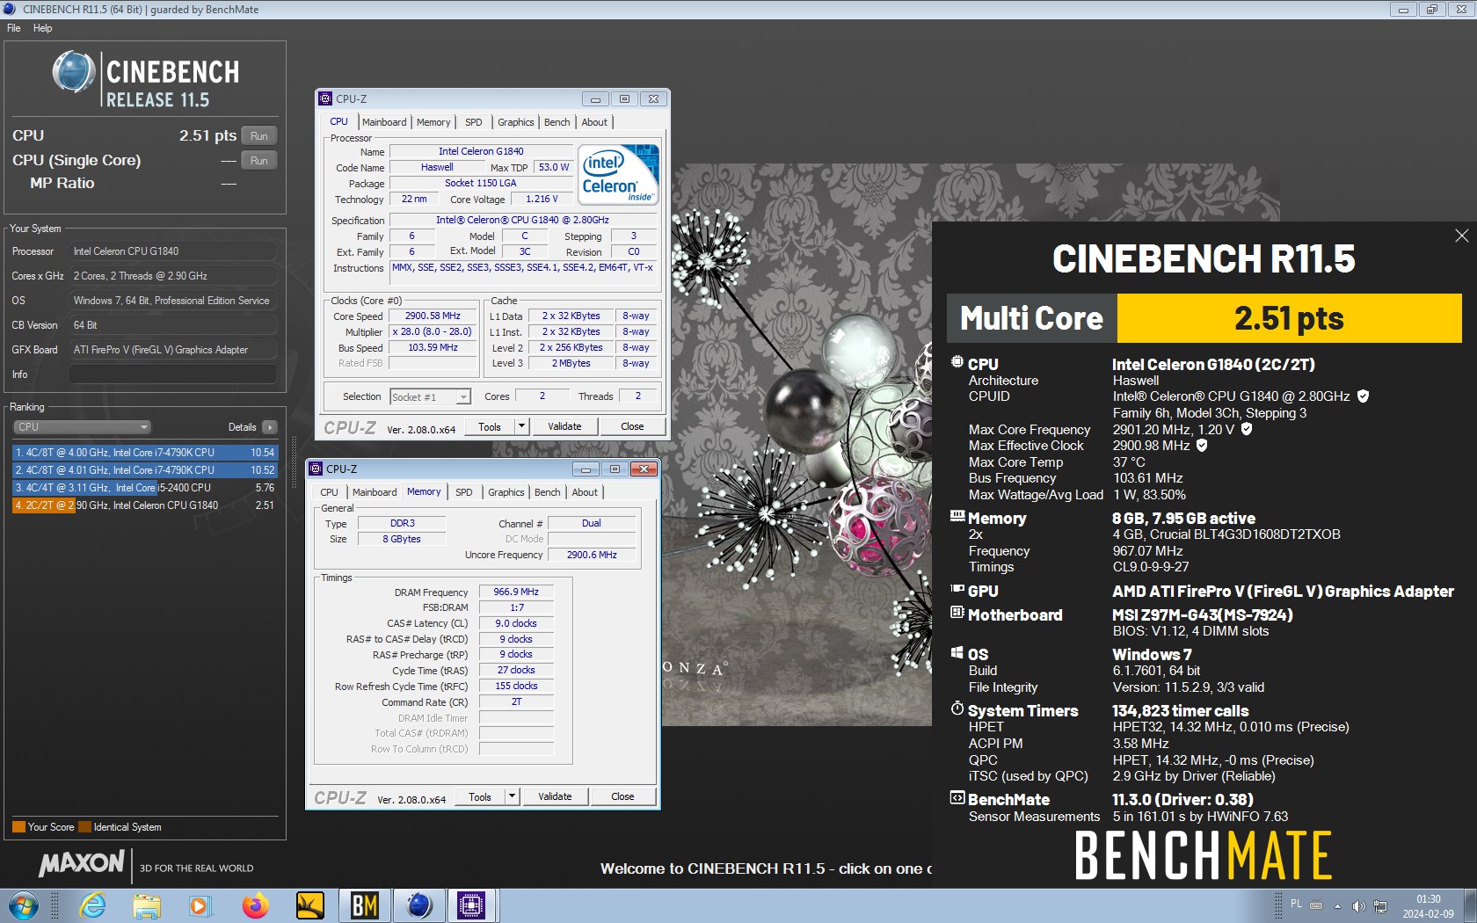Open About tab in lower CPU-Z window
Viewport: 1477px width, 923px height.
585,492
